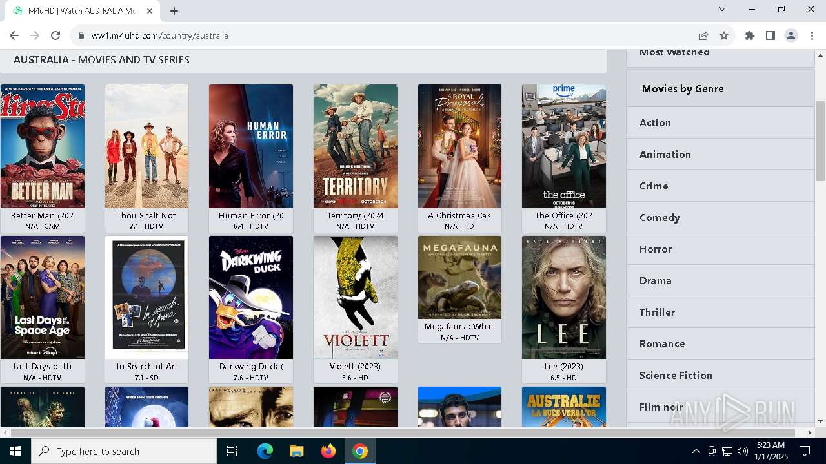Reload the current page
The width and height of the screenshot is (826, 464).
point(55,35)
